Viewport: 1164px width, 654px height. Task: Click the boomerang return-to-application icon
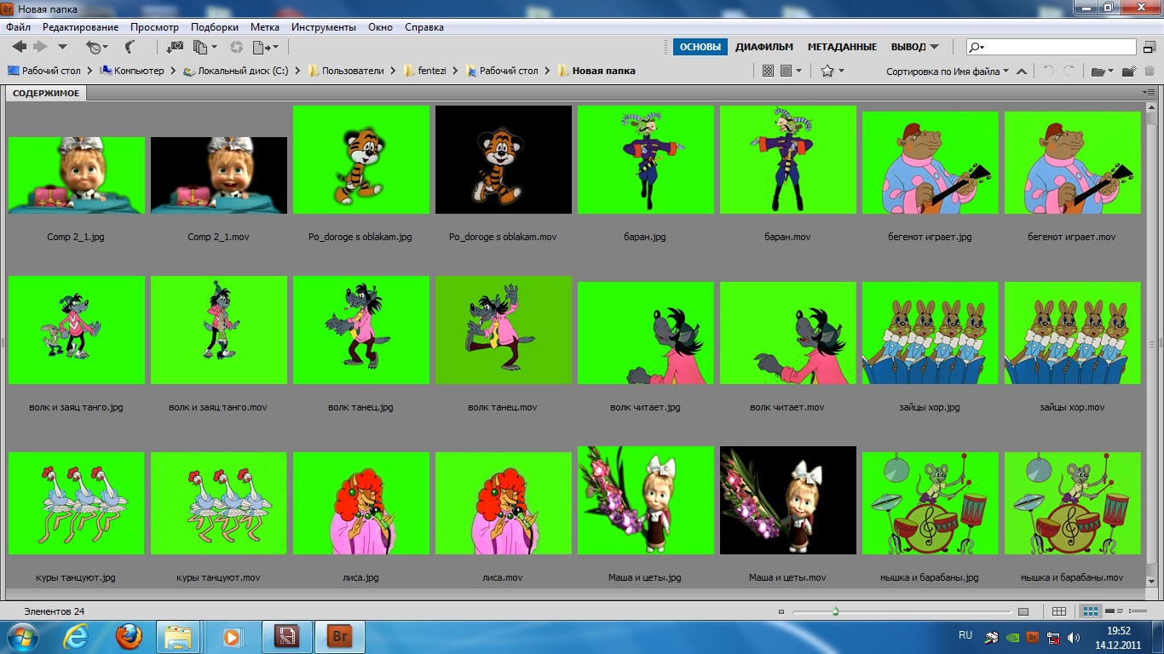[x=130, y=47]
